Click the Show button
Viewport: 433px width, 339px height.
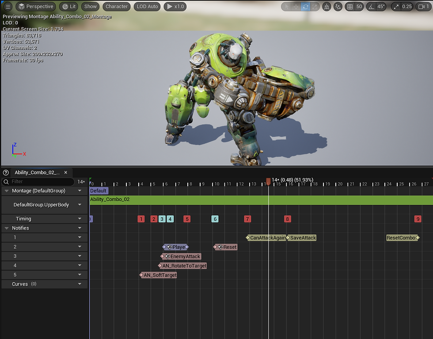pos(90,6)
